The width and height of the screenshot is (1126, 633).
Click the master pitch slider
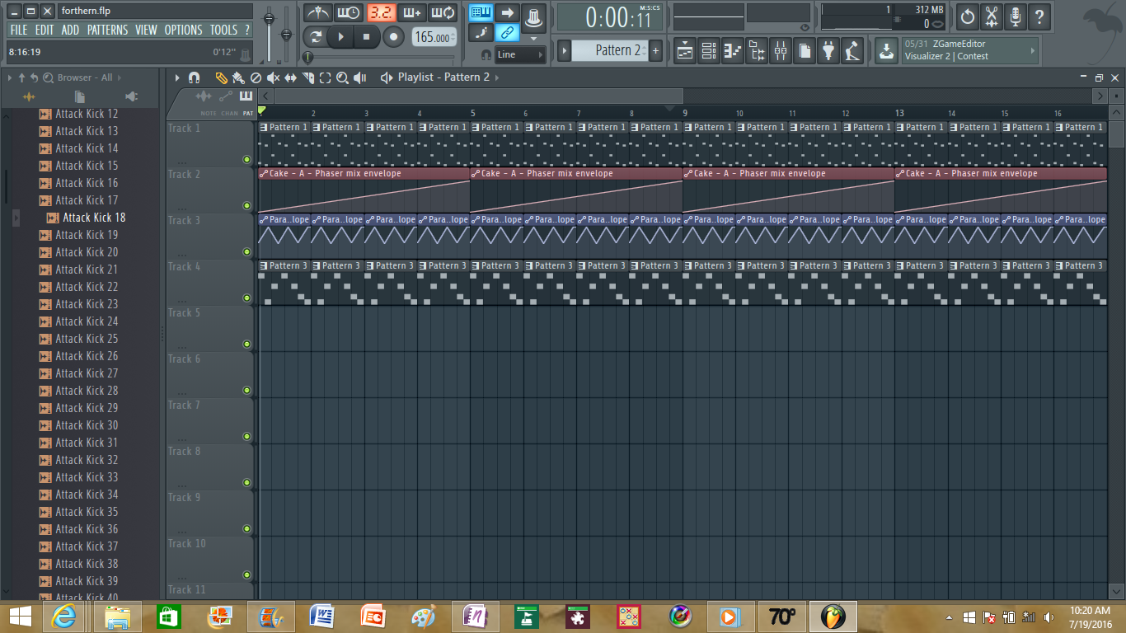click(287, 33)
